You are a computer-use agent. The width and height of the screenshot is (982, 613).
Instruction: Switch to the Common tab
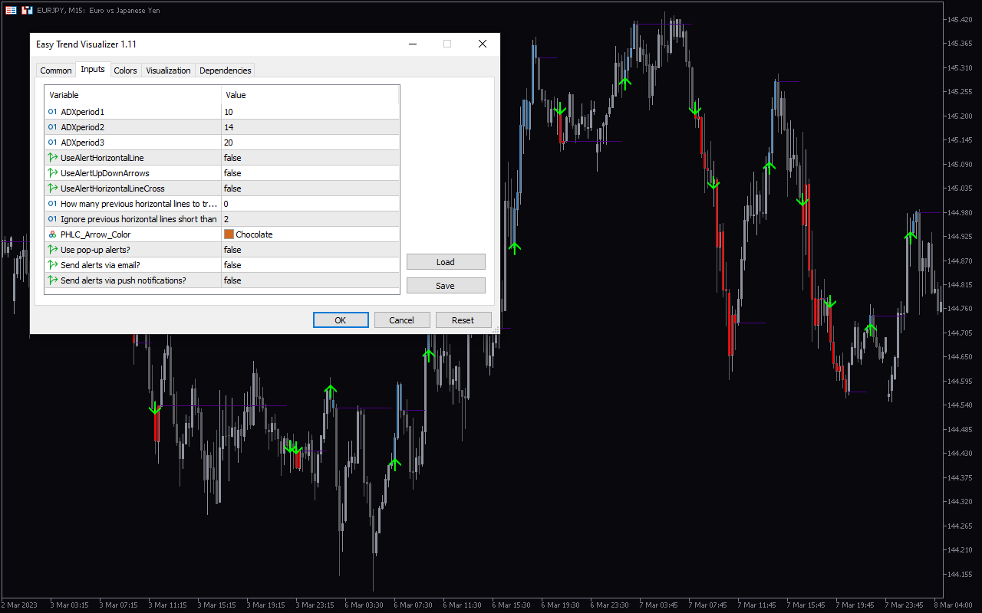tap(56, 70)
